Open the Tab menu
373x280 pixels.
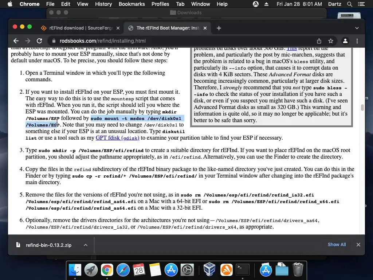coord(180,4)
